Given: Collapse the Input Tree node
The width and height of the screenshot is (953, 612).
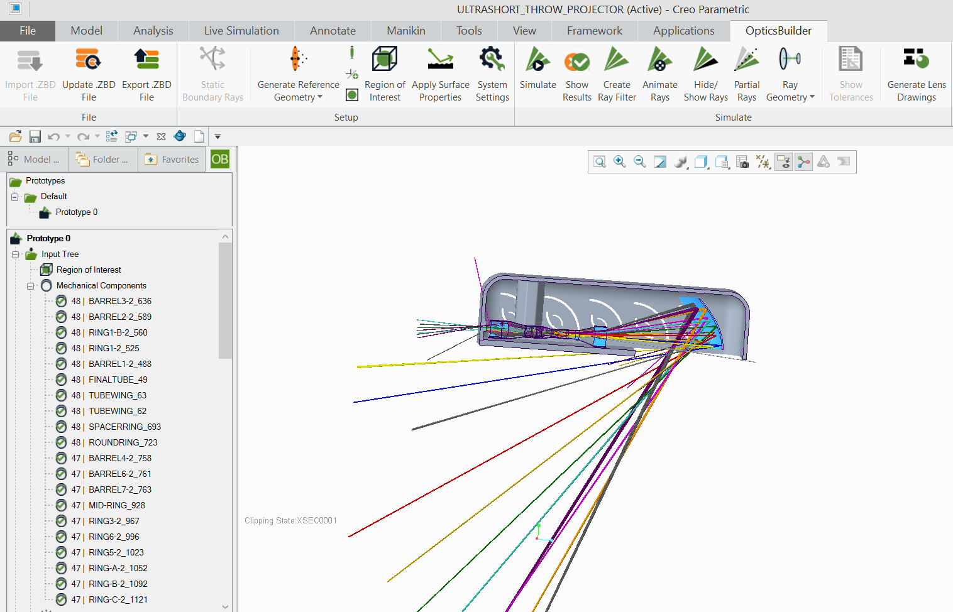Looking at the screenshot, I should pyautogui.click(x=16, y=254).
